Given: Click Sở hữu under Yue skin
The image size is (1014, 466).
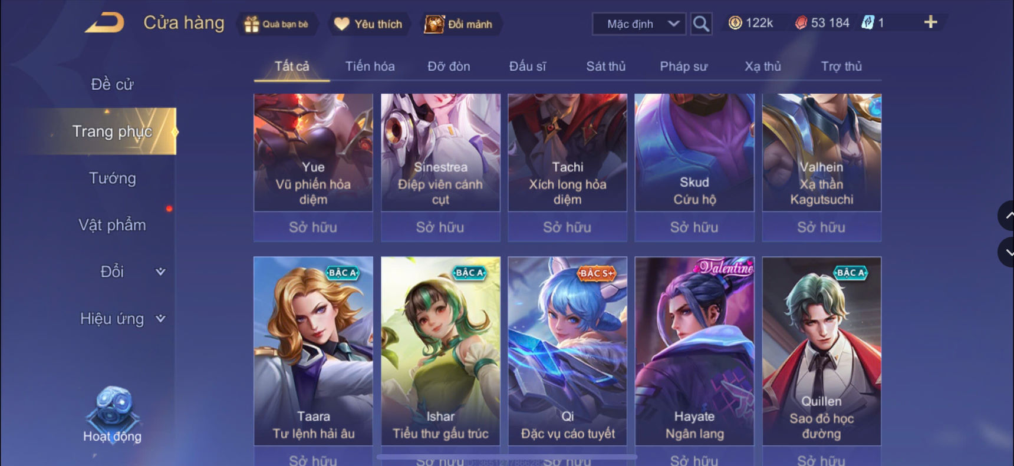Looking at the screenshot, I should [313, 227].
